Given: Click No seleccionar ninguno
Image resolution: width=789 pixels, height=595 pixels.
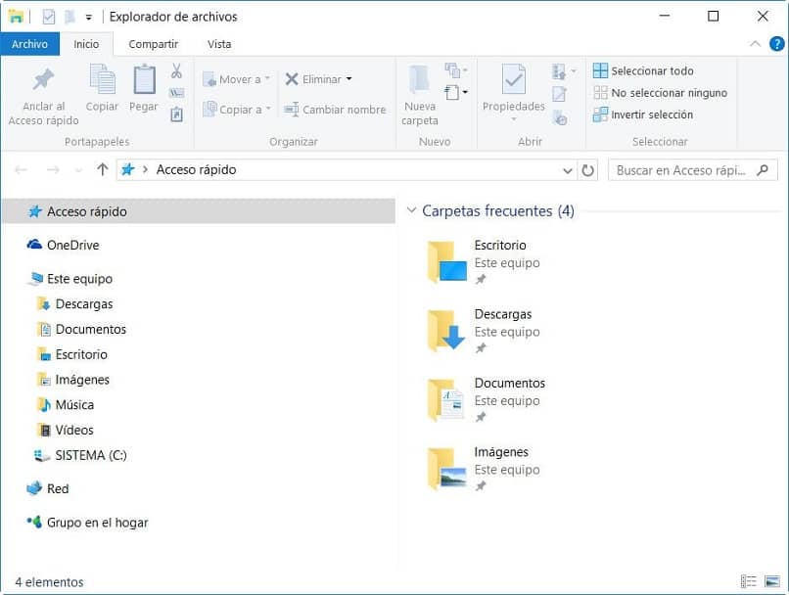Looking at the screenshot, I should pos(660,93).
